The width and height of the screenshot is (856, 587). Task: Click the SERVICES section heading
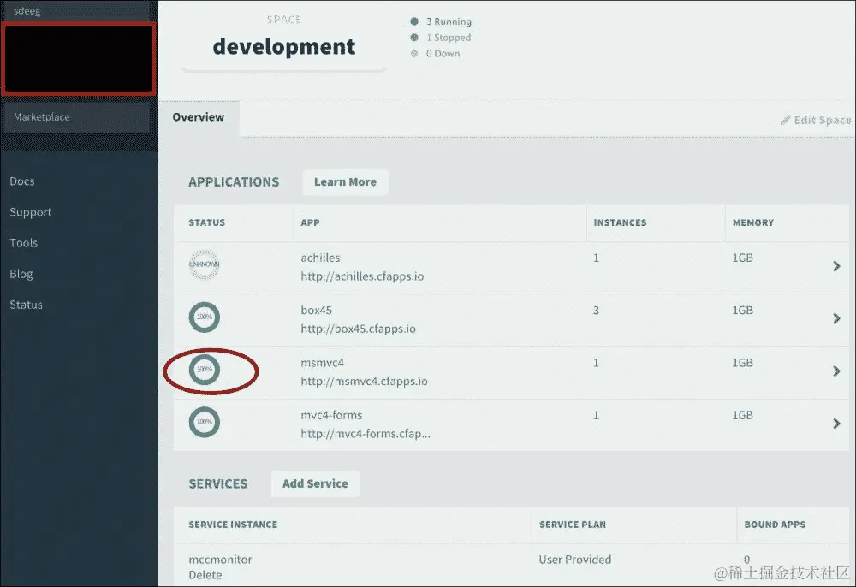pos(218,484)
